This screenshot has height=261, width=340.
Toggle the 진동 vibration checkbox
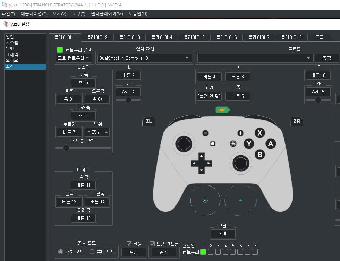pyautogui.click(x=129, y=244)
